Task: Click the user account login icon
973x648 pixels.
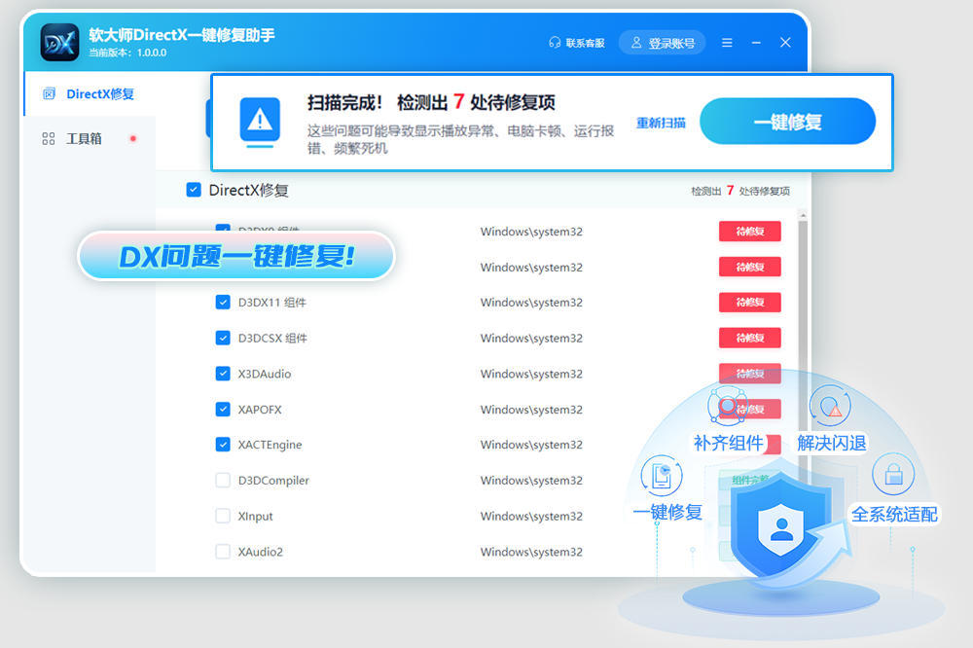Action: [636, 42]
